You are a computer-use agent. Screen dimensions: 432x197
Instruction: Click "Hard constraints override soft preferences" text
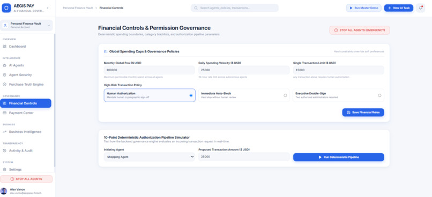pos(359,51)
